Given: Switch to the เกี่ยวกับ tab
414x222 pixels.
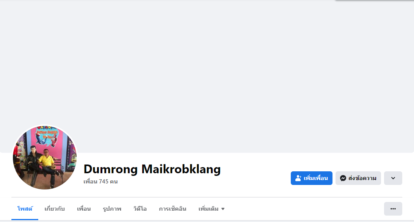Looking at the screenshot, I should point(55,209).
